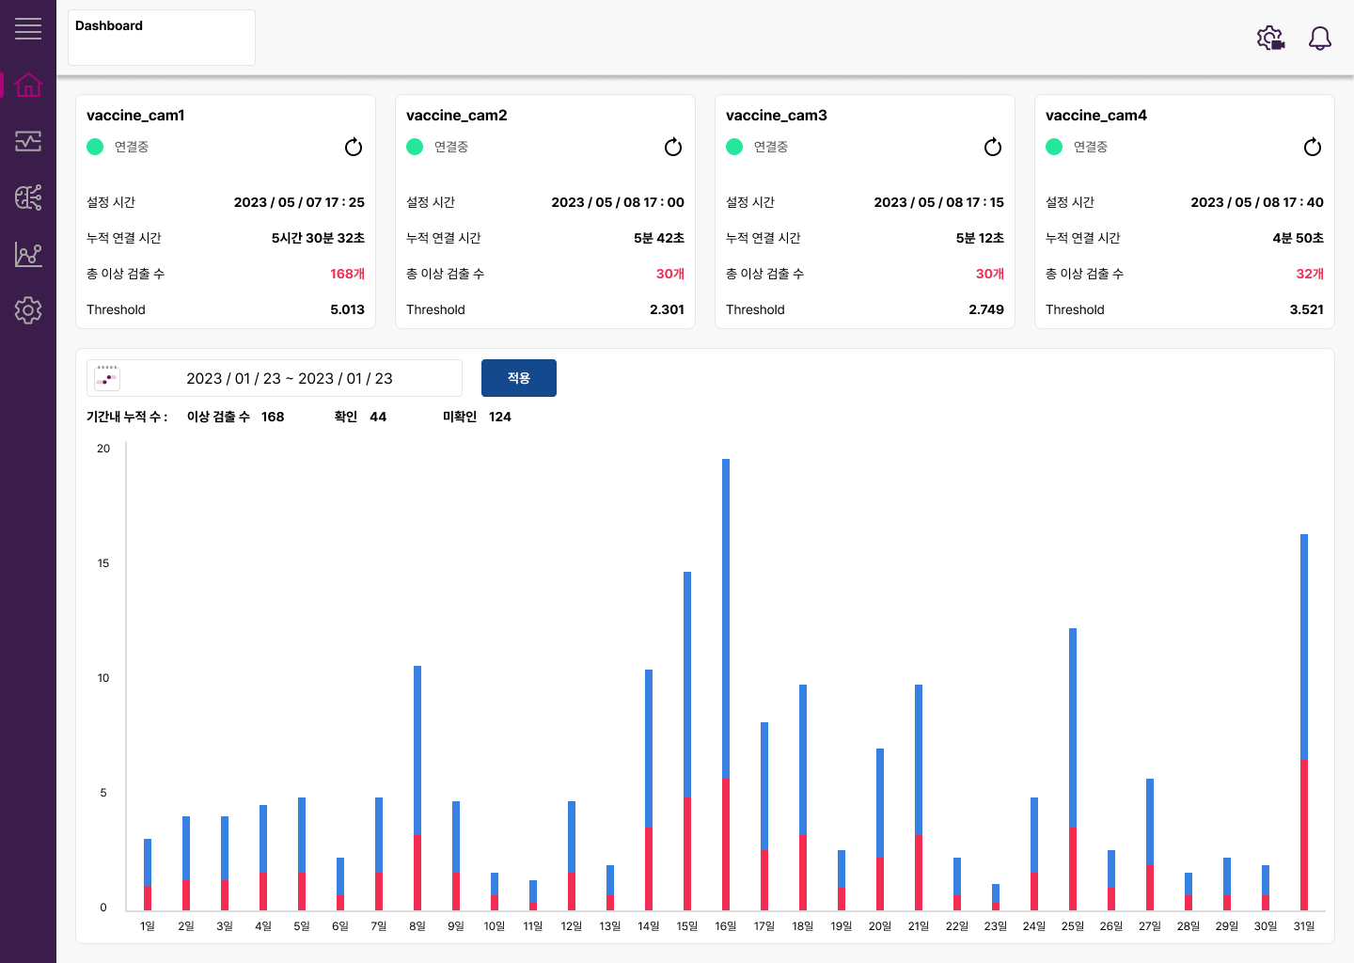Click the 미확인 124 summary
Viewport: 1354px width, 963px height.
coord(477,417)
